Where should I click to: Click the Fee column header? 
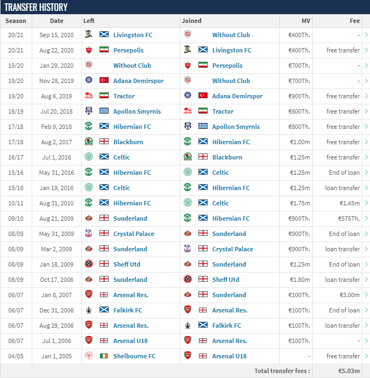tap(355, 21)
